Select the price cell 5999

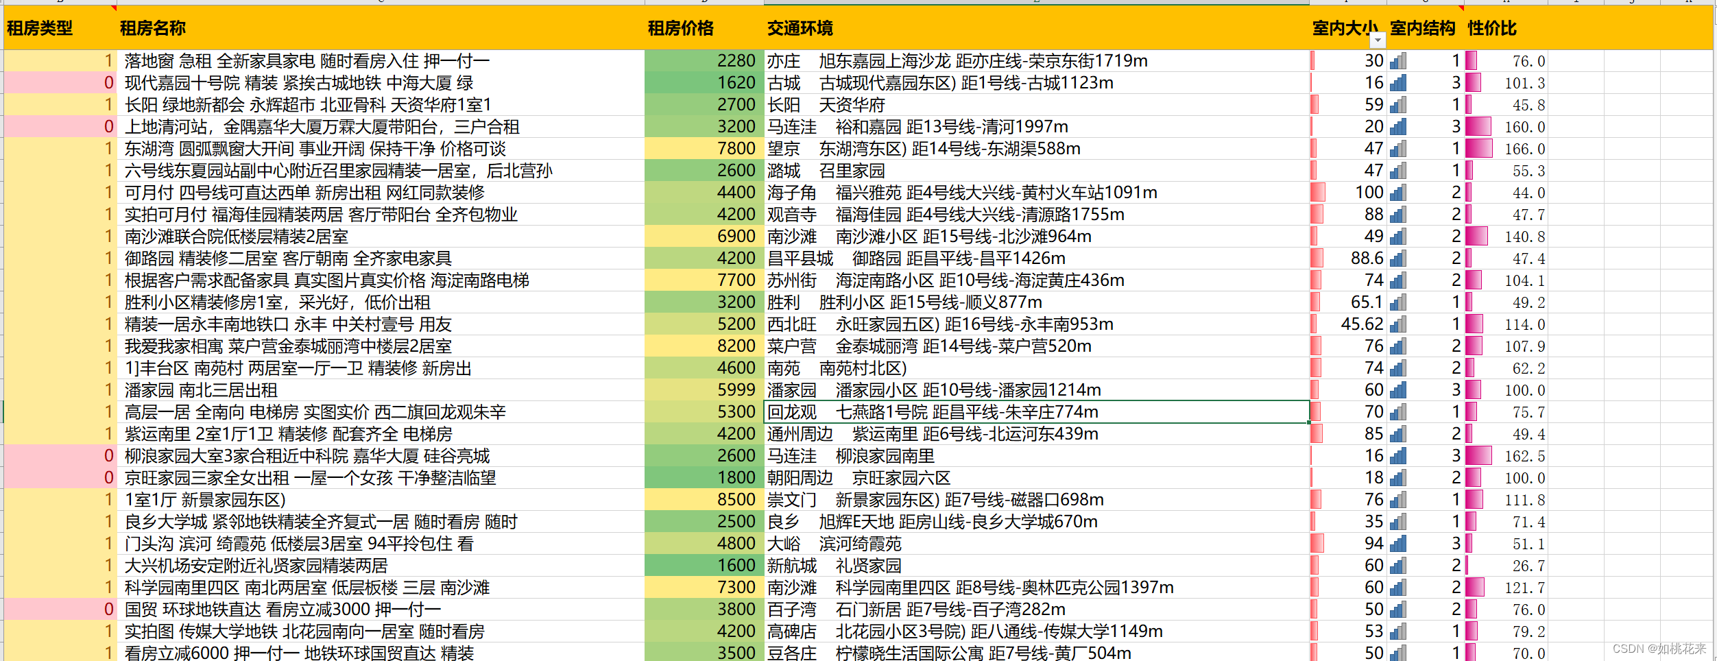704,390
